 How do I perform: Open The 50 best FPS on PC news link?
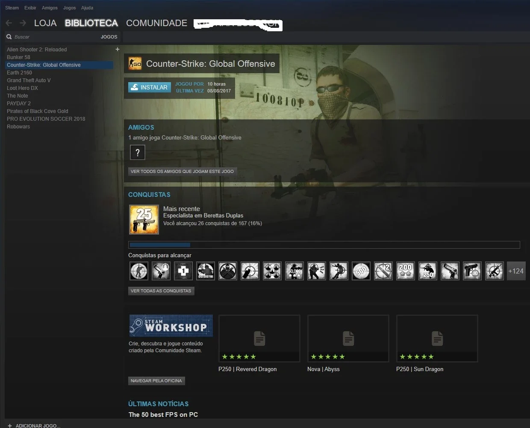click(x=163, y=414)
